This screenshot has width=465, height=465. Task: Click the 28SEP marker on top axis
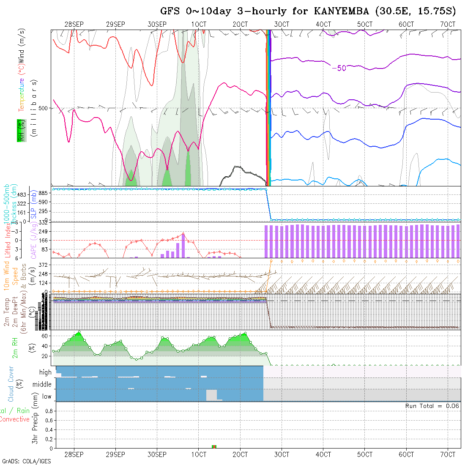[x=74, y=24]
